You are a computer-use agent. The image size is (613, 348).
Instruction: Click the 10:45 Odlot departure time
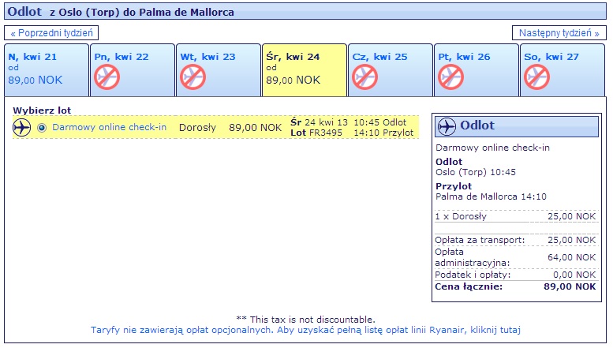pyautogui.click(x=380, y=122)
